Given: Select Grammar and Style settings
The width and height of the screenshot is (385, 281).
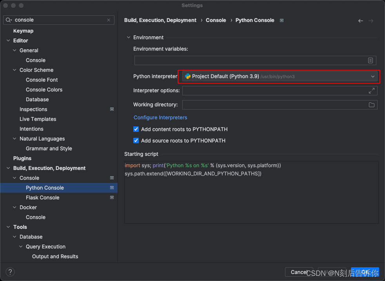Looking at the screenshot, I should click(49, 148).
